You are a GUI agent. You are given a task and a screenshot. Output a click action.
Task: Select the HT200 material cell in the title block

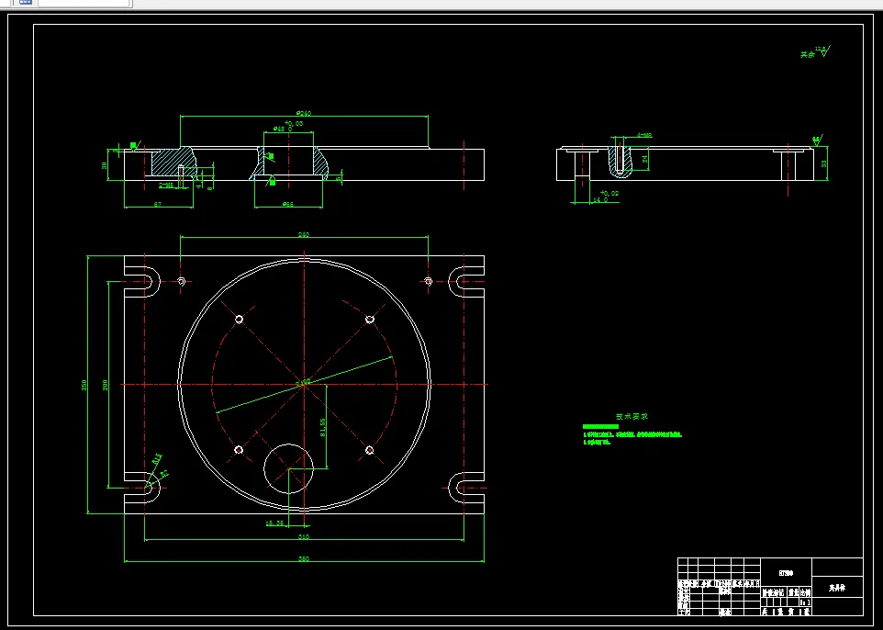click(x=786, y=573)
